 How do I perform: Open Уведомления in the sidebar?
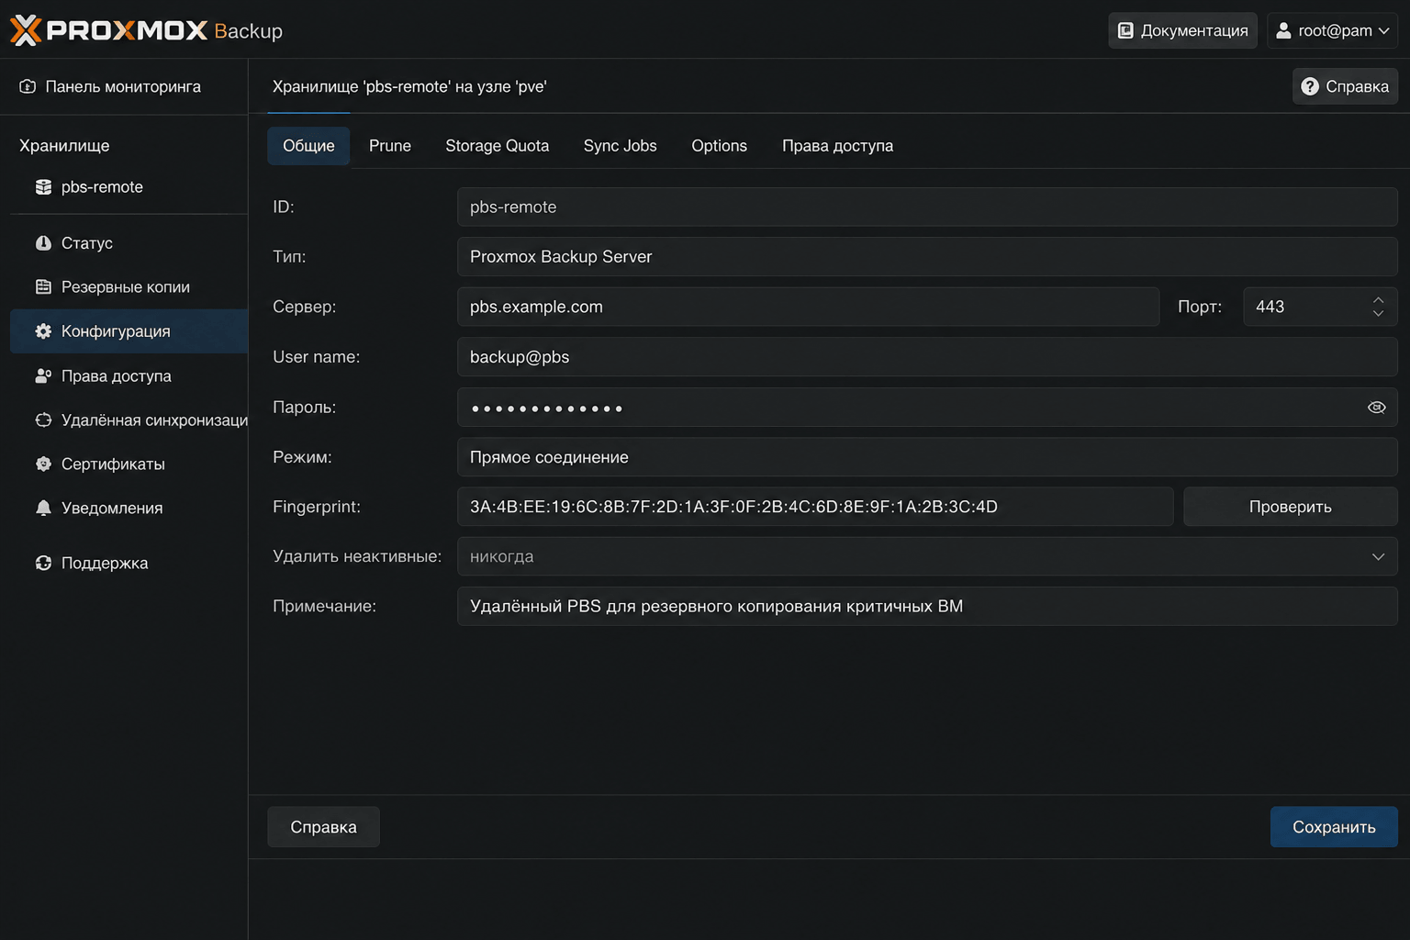click(x=129, y=509)
